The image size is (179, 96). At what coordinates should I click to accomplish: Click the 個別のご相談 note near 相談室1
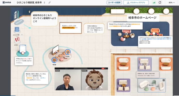tap(148, 75)
